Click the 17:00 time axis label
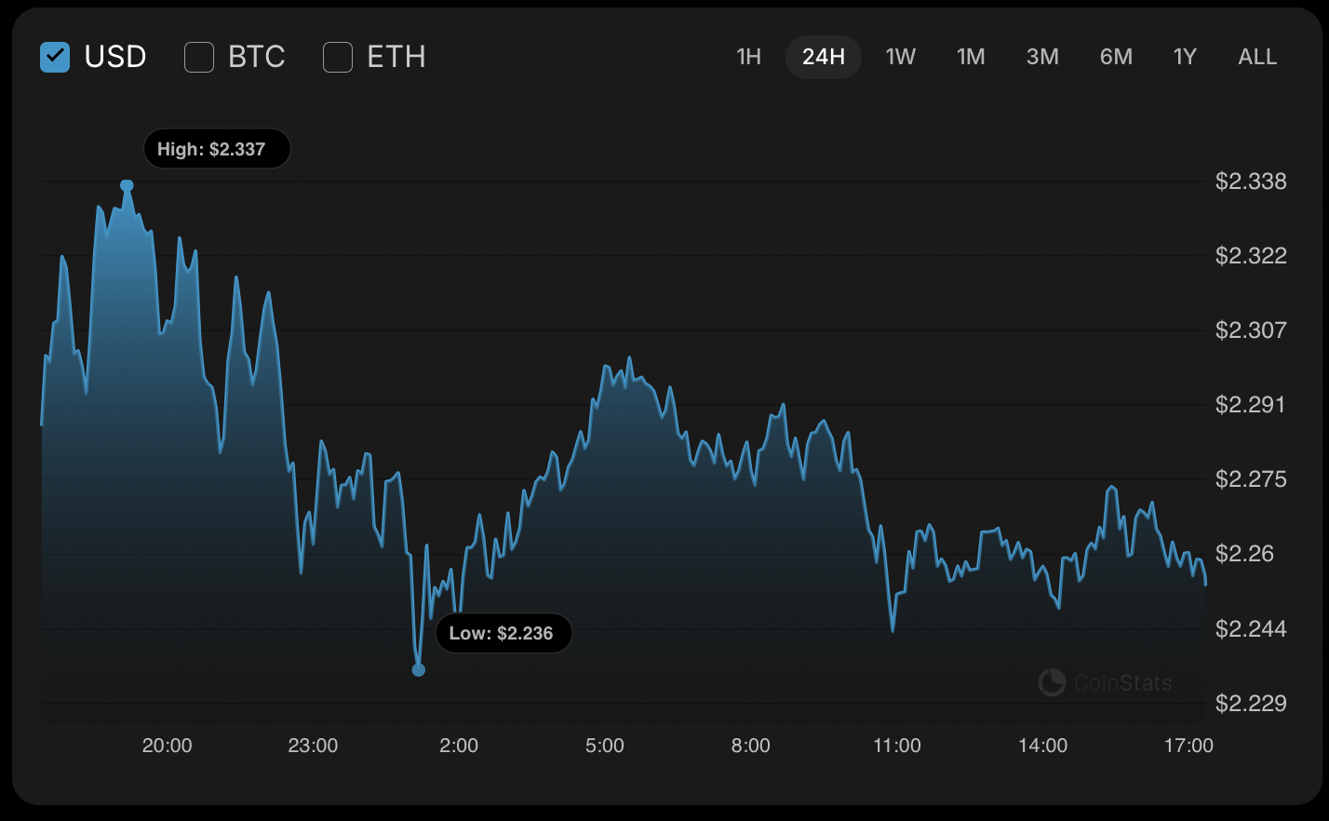Viewport: 1329px width, 821px height. click(x=1188, y=746)
